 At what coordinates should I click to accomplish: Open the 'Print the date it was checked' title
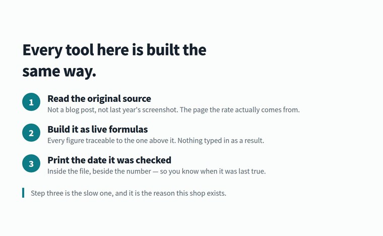109,160
